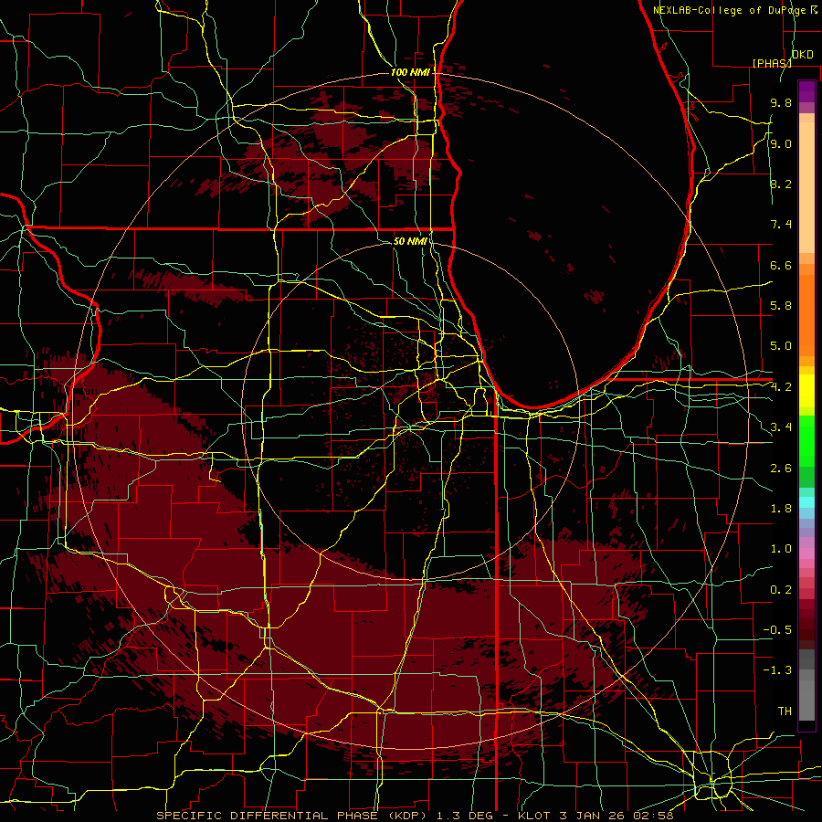Click the 3.4 scale value
The image size is (822, 822).
[x=781, y=427]
